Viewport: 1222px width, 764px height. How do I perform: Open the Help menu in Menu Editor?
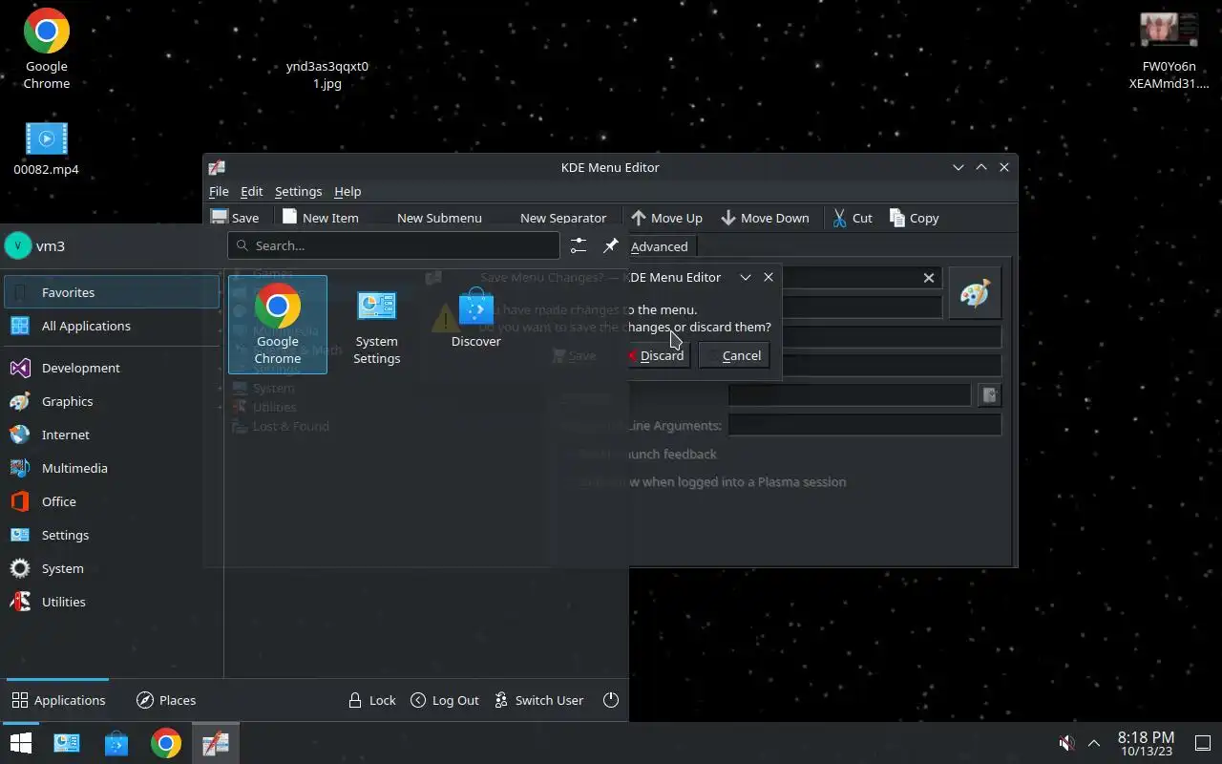pos(348,191)
